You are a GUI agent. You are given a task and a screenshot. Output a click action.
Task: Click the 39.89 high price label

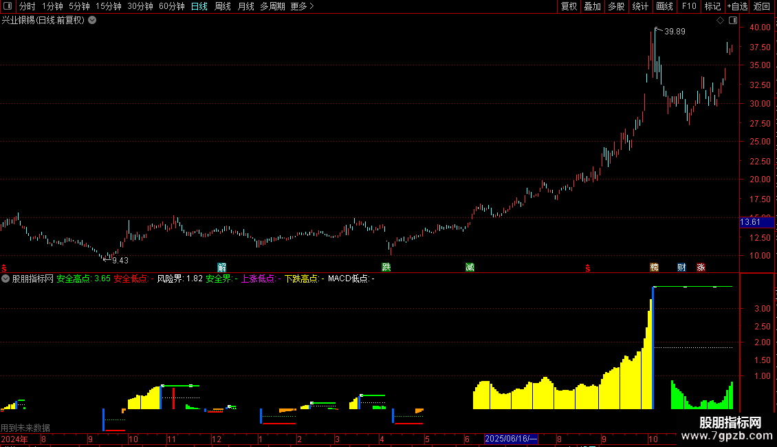click(x=675, y=31)
